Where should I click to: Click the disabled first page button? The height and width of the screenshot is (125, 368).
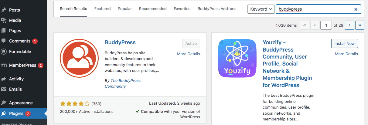point(305,25)
